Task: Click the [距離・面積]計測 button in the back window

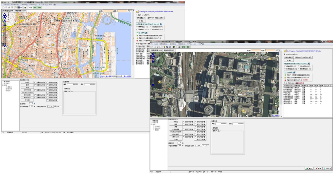Action: [x=8, y=11]
